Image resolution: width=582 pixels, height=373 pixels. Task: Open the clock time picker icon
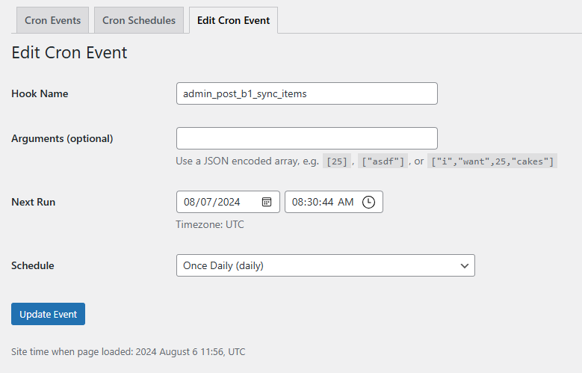click(x=368, y=202)
